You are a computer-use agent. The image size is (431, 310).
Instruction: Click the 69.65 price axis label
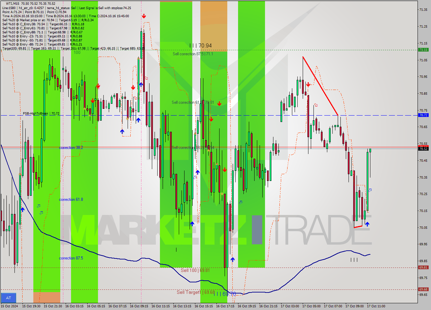[x=423, y=294]
